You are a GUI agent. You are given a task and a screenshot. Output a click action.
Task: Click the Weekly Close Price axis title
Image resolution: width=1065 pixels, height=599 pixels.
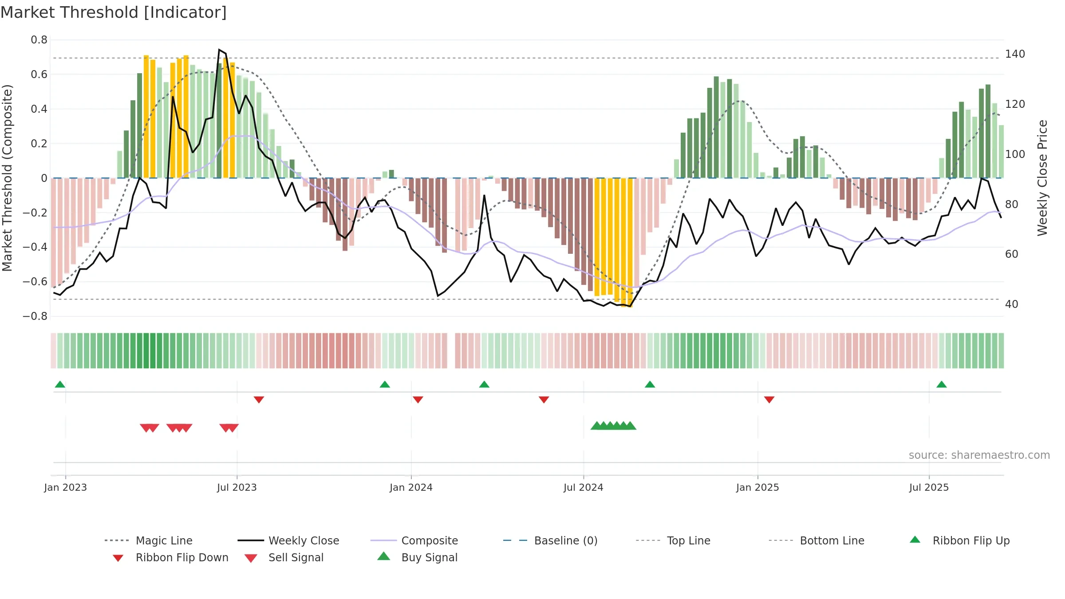coord(1042,177)
